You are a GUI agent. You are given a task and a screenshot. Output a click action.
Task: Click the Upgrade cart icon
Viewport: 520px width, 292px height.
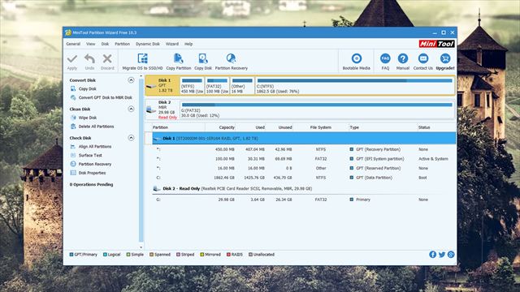444,58
